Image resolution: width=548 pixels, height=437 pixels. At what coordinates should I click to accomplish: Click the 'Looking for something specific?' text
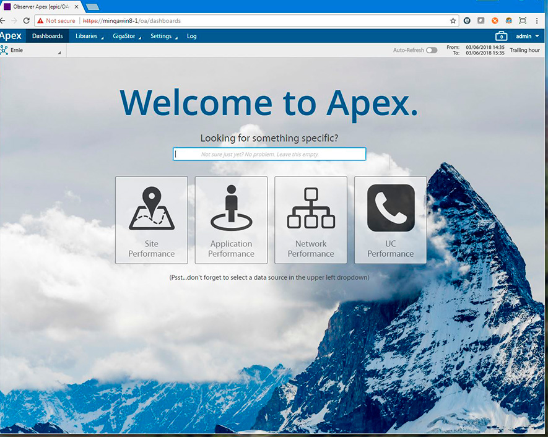pyautogui.click(x=269, y=138)
